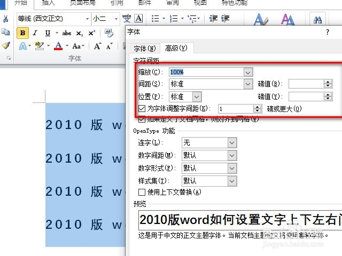Click the Clear Formatting eraser icon
The width and height of the screenshot is (342, 256).
point(108,33)
